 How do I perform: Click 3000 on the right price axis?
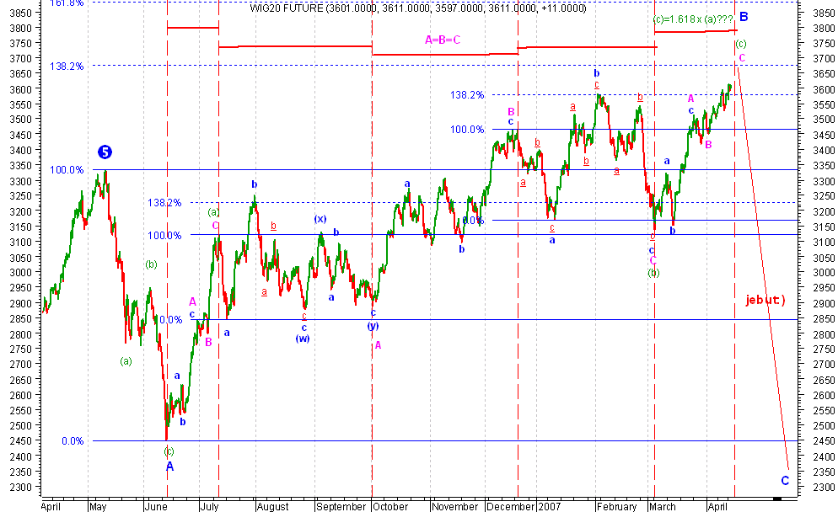click(824, 272)
